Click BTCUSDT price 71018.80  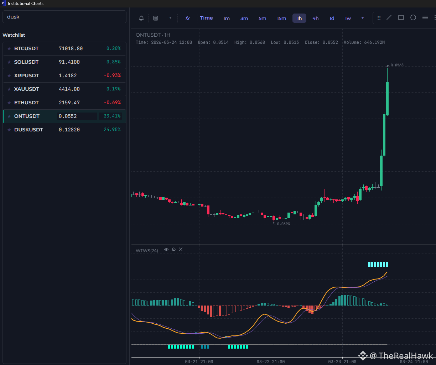pyautogui.click(x=71, y=48)
